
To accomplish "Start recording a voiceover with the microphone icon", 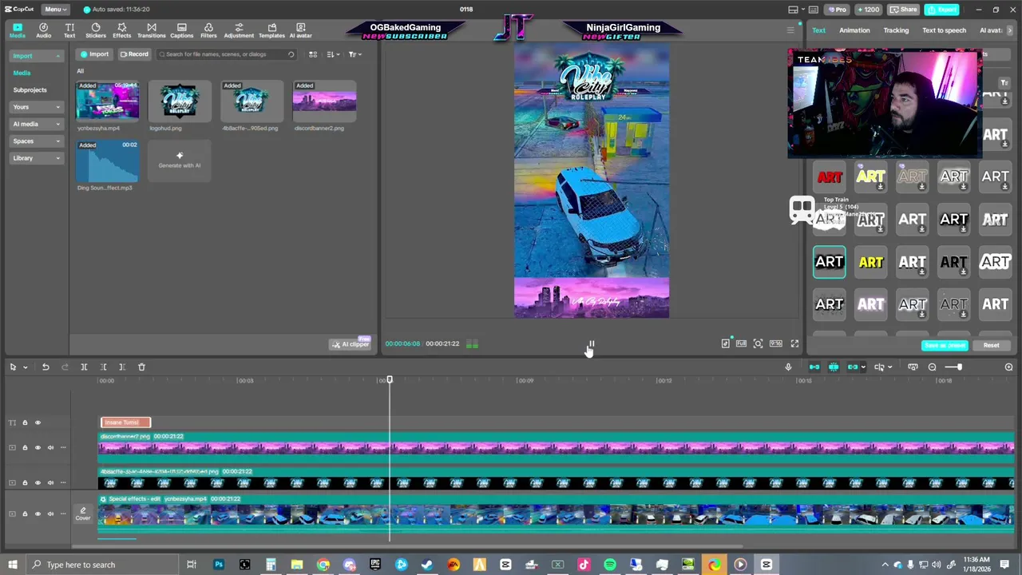I will [x=788, y=367].
